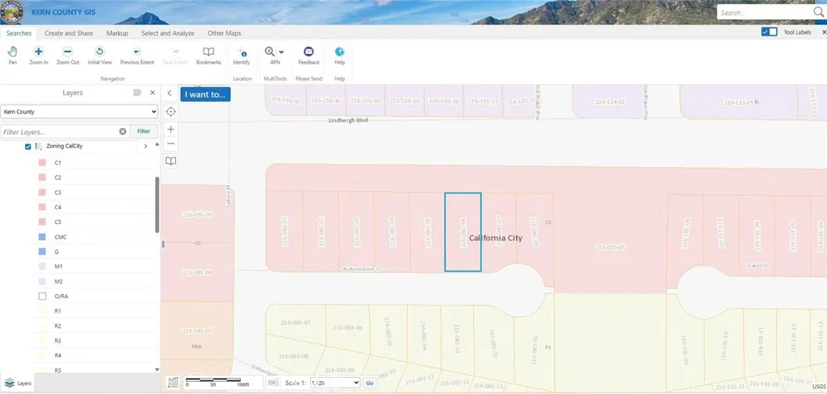Click the C1 pink color swatch

[42, 163]
